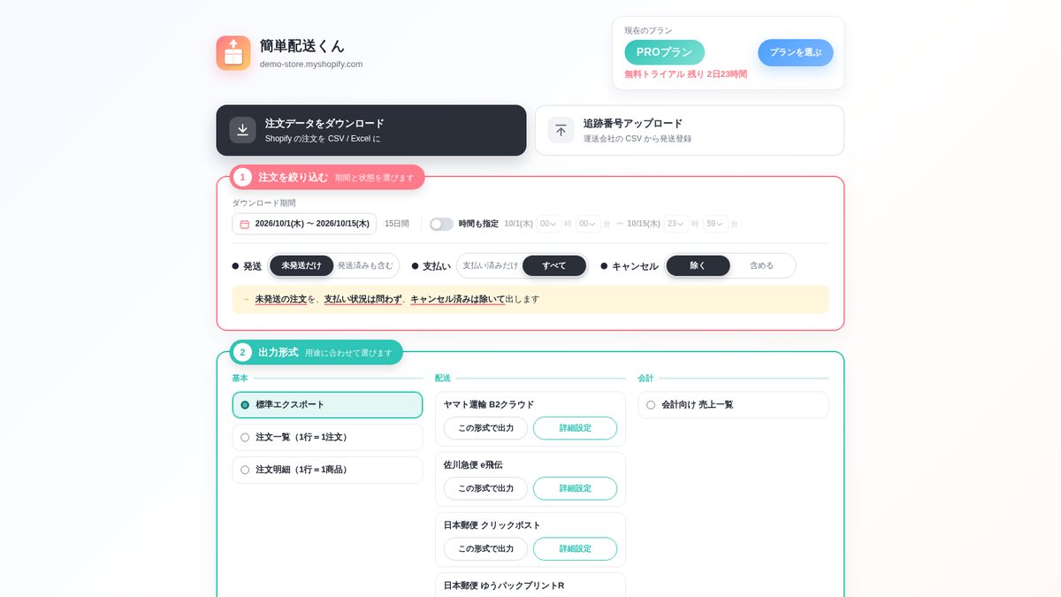
Task: Click the 佐川急便 e飛伝 title
Action: tap(473, 464)
